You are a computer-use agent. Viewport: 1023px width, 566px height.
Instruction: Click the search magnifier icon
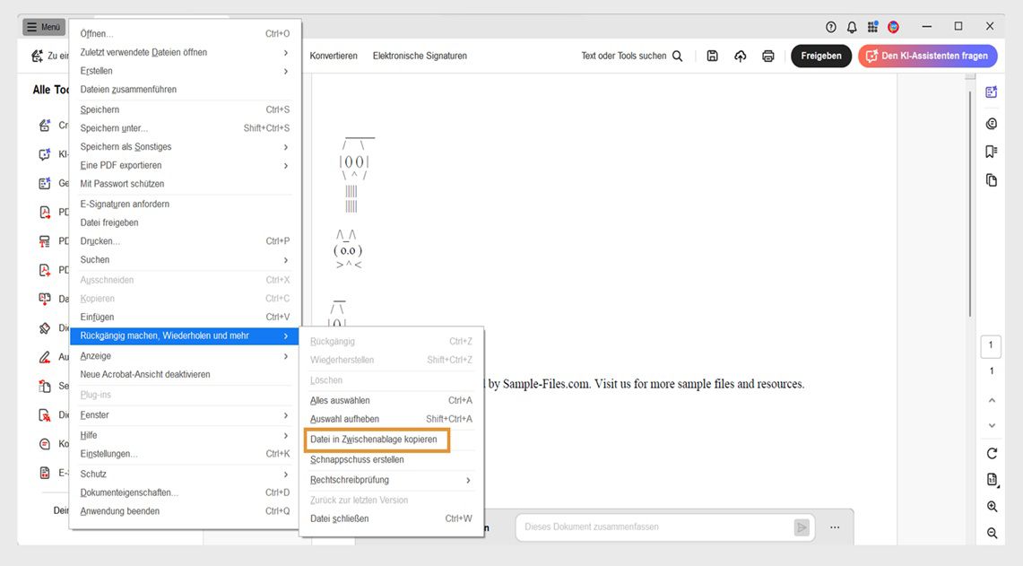click(677, 57)
